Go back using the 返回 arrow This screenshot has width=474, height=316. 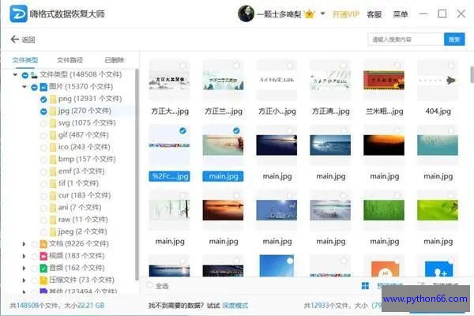point(14,39)
